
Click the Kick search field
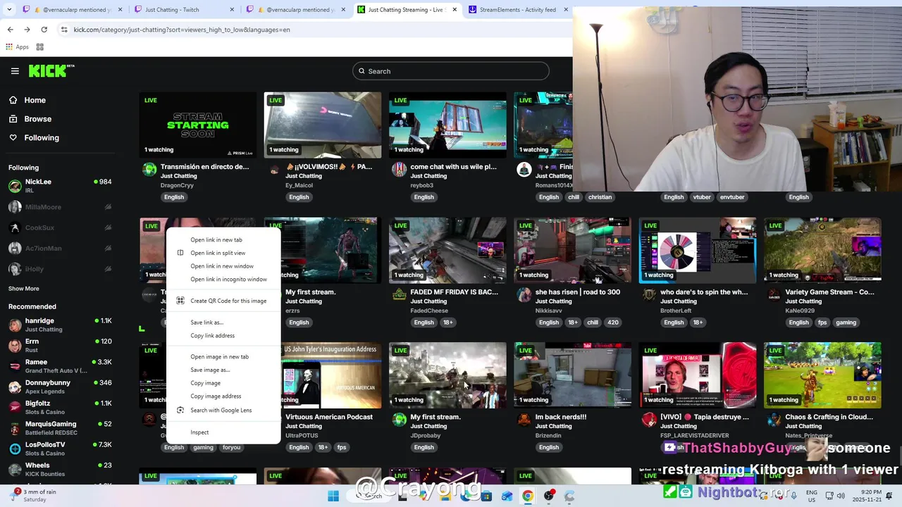pos(450,71)
